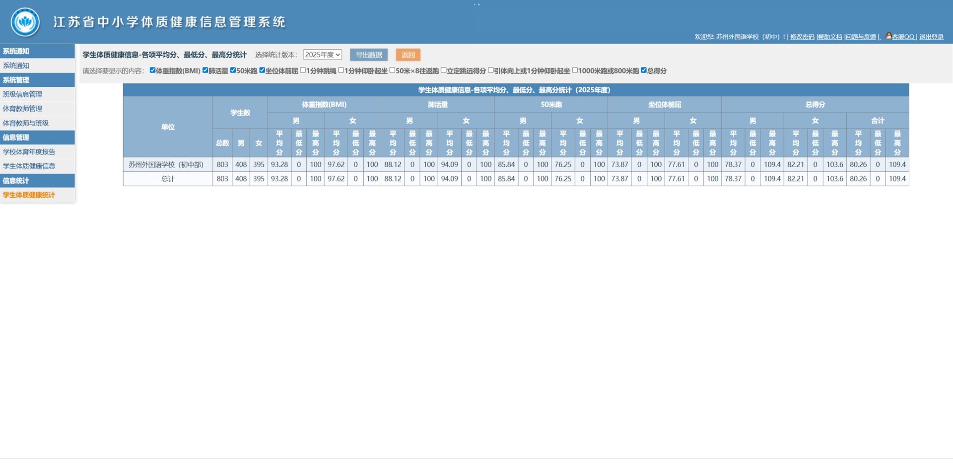Image resolution: width=953 pixels, height=464 pixels.
Task: Check the 50米×8往返跑 option
Action: click(392, 70)
